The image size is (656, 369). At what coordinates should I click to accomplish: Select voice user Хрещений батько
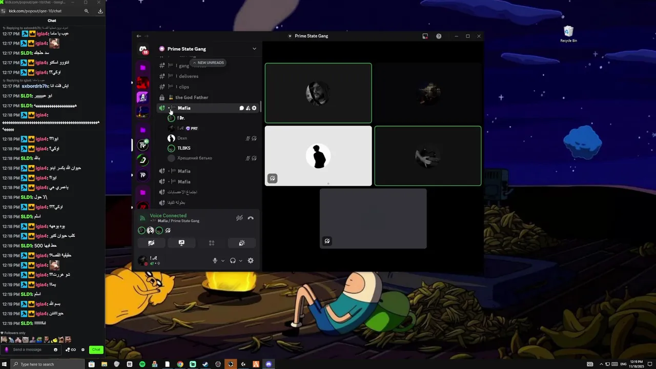tap(212, 158)
